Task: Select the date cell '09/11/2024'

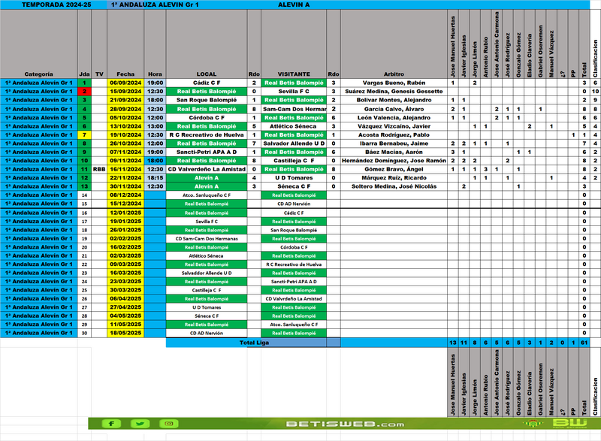Action: click(125, 161)
